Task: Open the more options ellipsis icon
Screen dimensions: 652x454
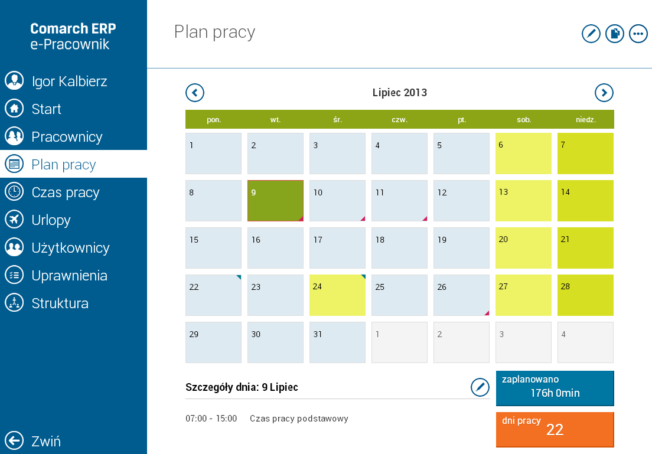Action: click(638, 34)
